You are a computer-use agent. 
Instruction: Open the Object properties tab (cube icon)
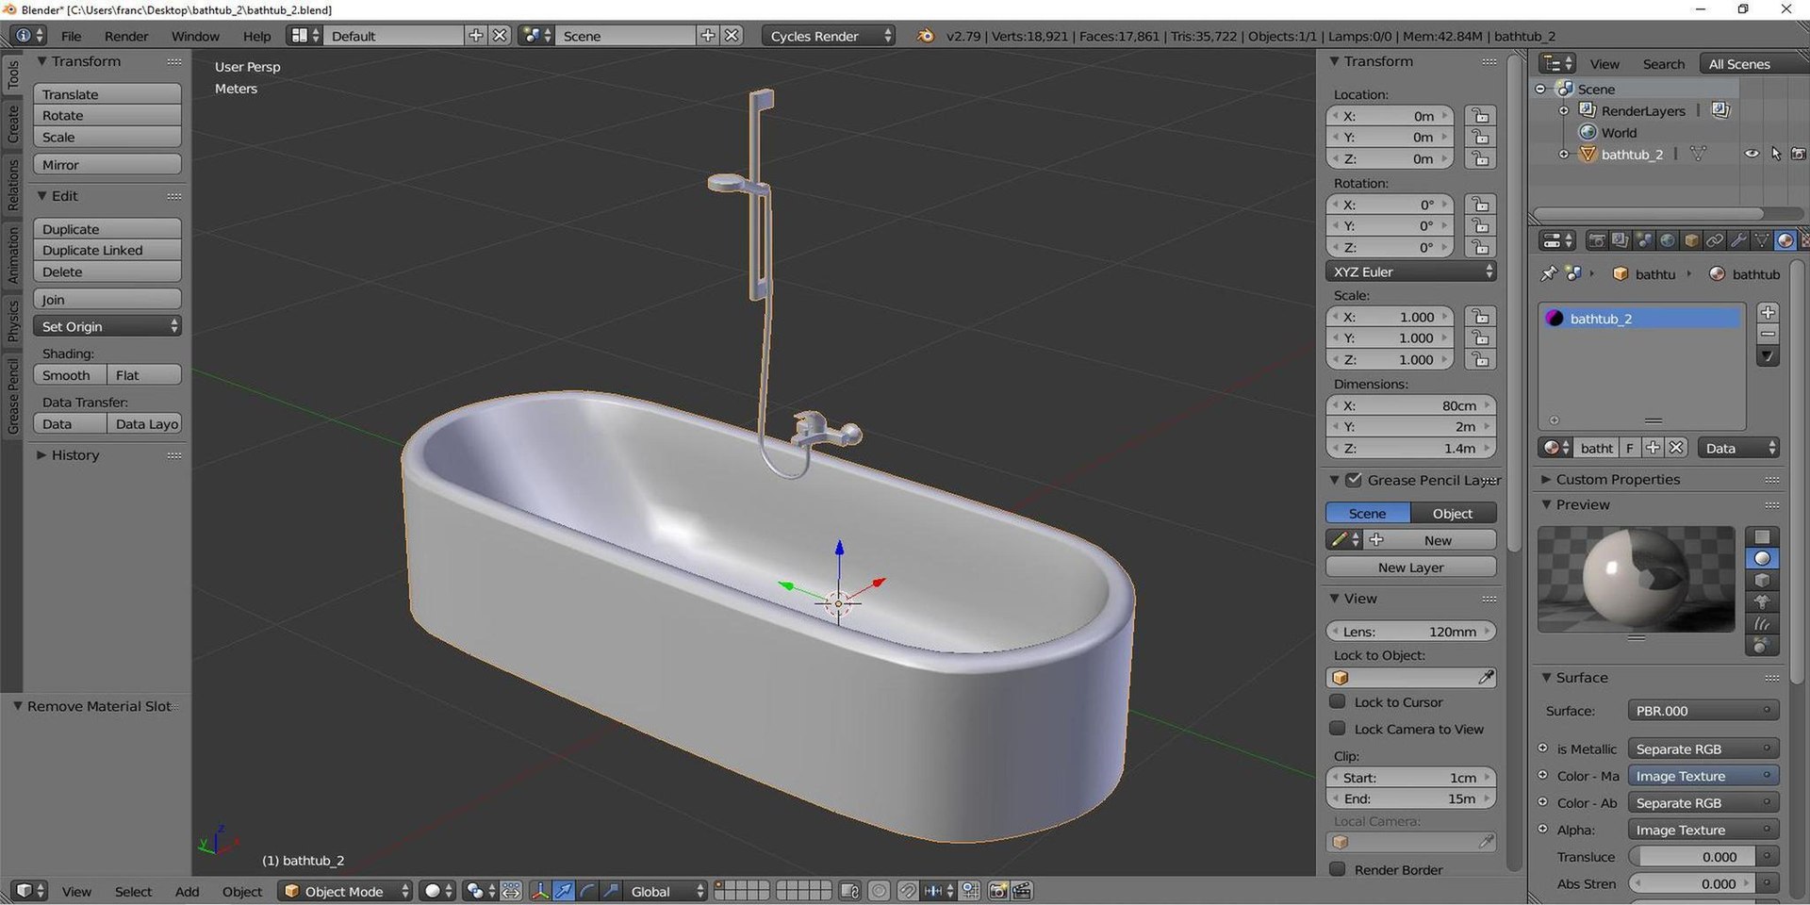[x=1691, y=240]
